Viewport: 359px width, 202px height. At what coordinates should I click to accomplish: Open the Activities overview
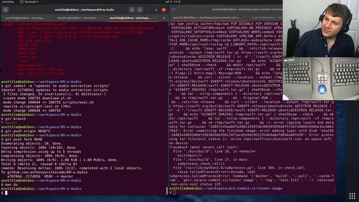pos(8,2)
